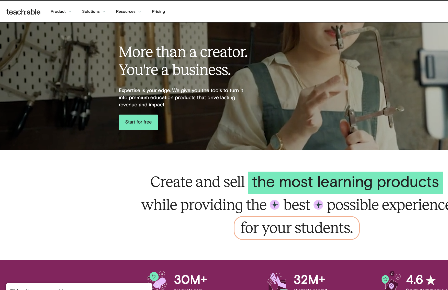Click the Start for free button
Image resolution: width=448 pixels, height=290 pixels.
(138, 122)
